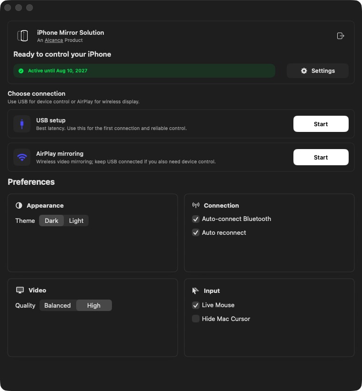Click the green active license checkmark icon

tap(21, 71)
